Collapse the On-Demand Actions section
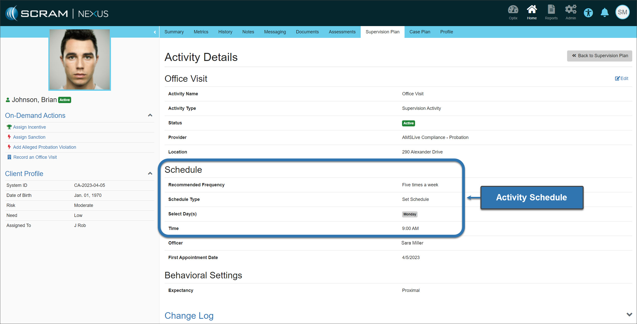The image size is (637, 324). [x=150, y=115]
